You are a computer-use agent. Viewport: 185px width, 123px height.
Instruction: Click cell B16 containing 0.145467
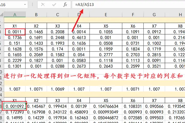36,106
